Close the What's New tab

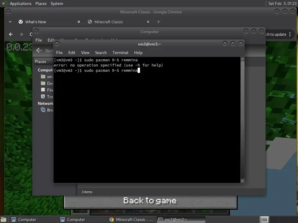[x=79, y=22]
